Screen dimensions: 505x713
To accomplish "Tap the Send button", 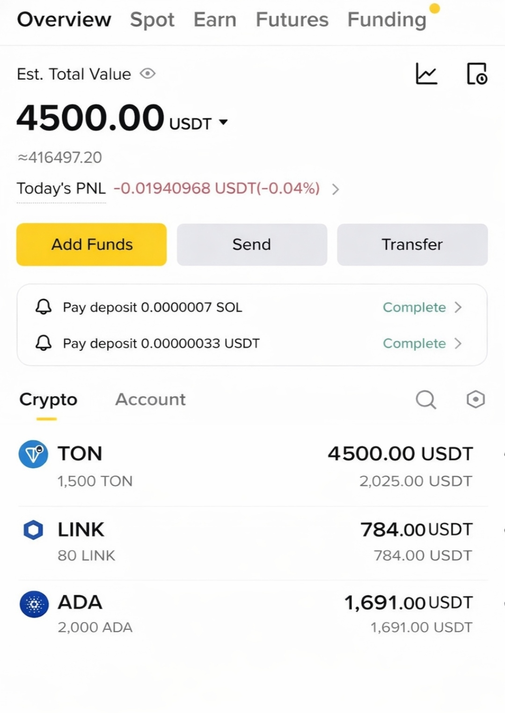I will click(252, 245).
